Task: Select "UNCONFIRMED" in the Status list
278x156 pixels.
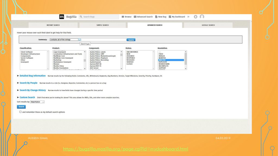Action: pyautogui.click(x=132, y=52)
